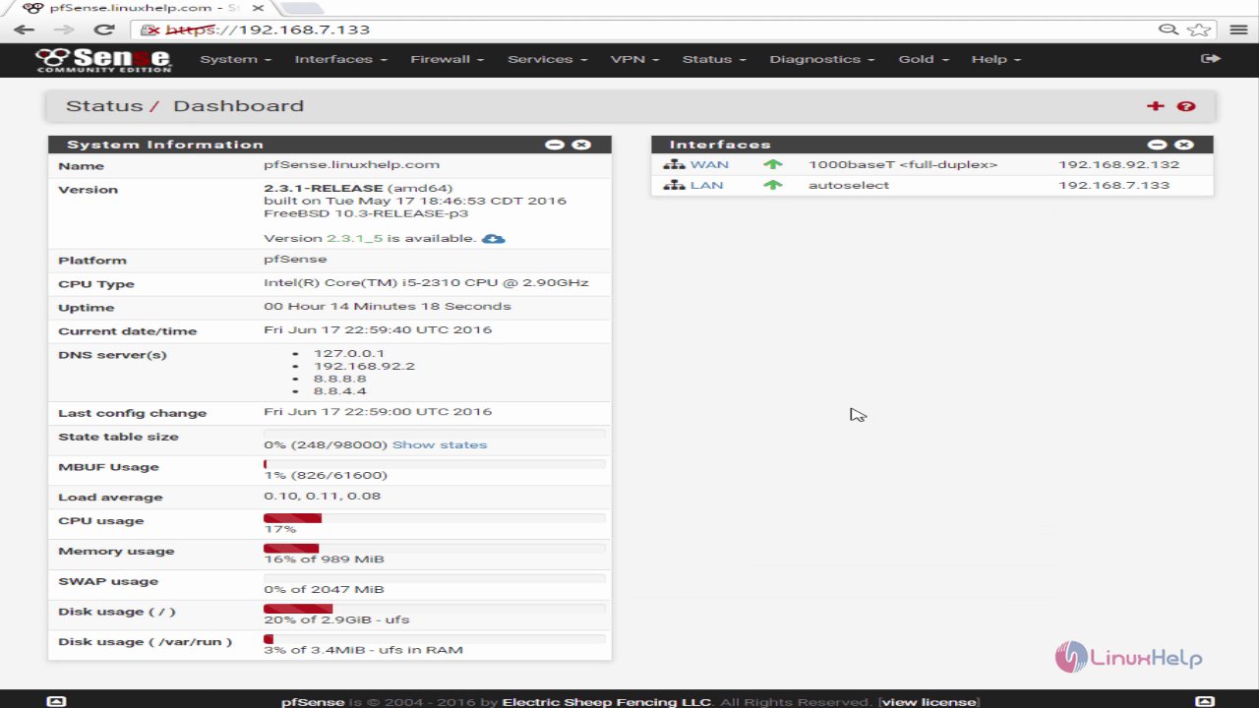Click the LAN network interface icon
Image resolution: width=1259 pixels, height=708 pixels.
(674, 185)
